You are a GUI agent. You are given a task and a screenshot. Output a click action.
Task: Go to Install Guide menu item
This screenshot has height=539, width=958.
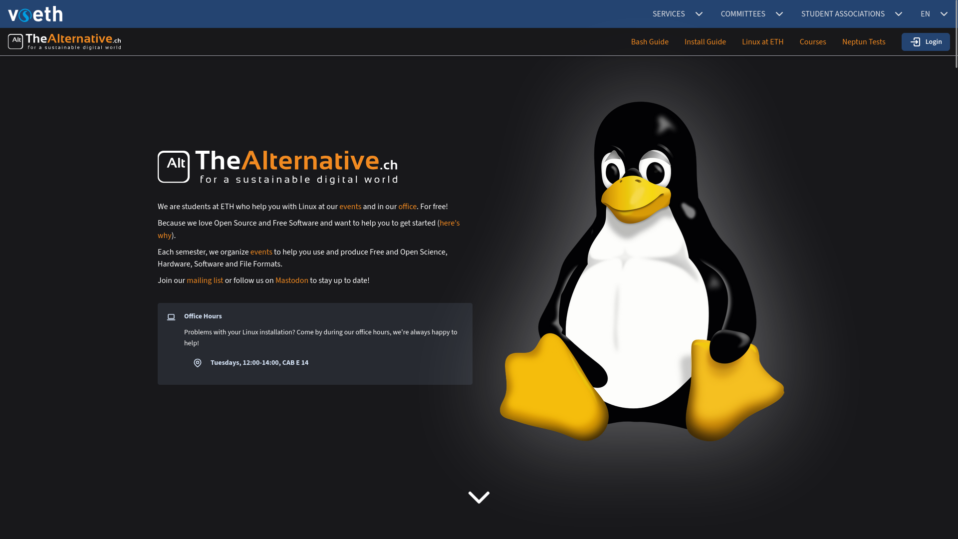[705, 42]
